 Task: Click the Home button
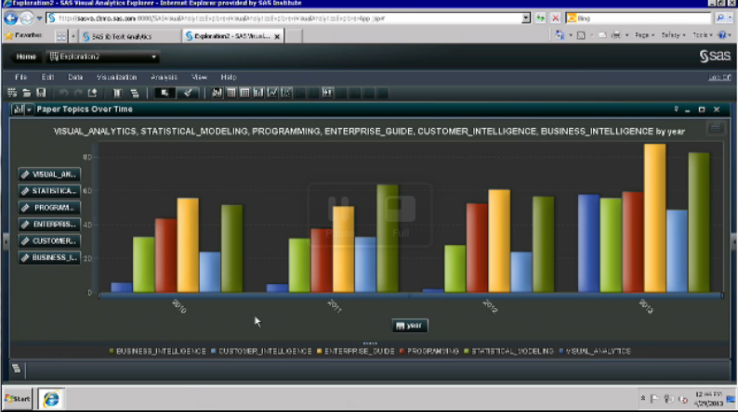pyautogui.click(x=26, y=57)
